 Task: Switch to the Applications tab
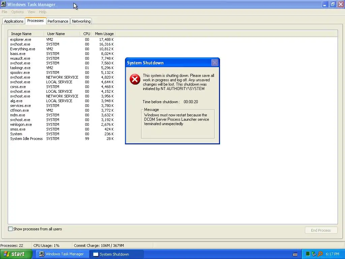tap(13, 21)
